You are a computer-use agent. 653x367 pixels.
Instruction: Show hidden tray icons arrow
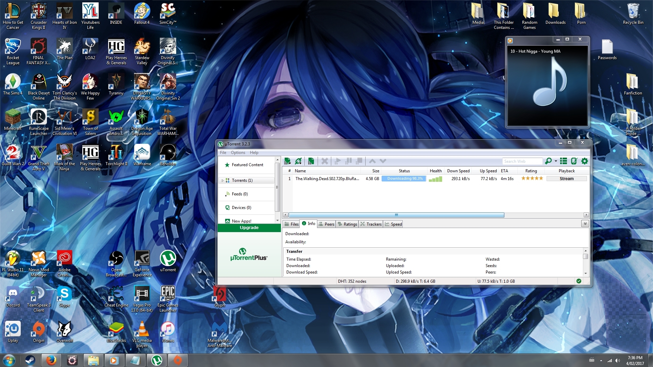(601, 360)
